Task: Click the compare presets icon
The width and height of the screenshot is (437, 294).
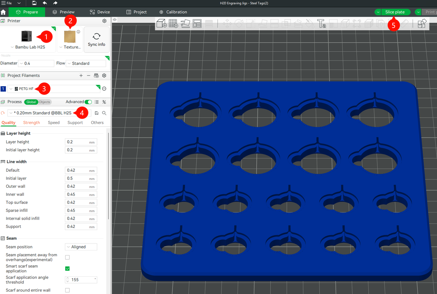Action: 104,102
